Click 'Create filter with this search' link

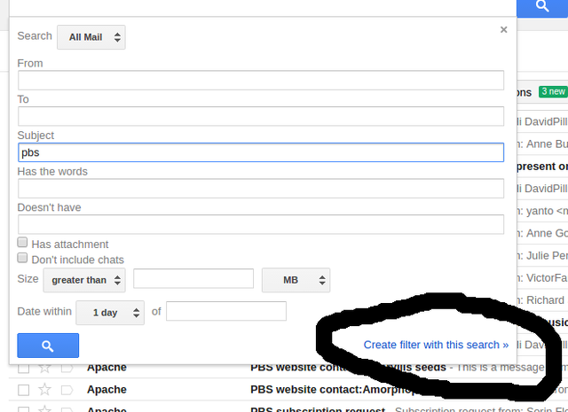click(436, 345)
